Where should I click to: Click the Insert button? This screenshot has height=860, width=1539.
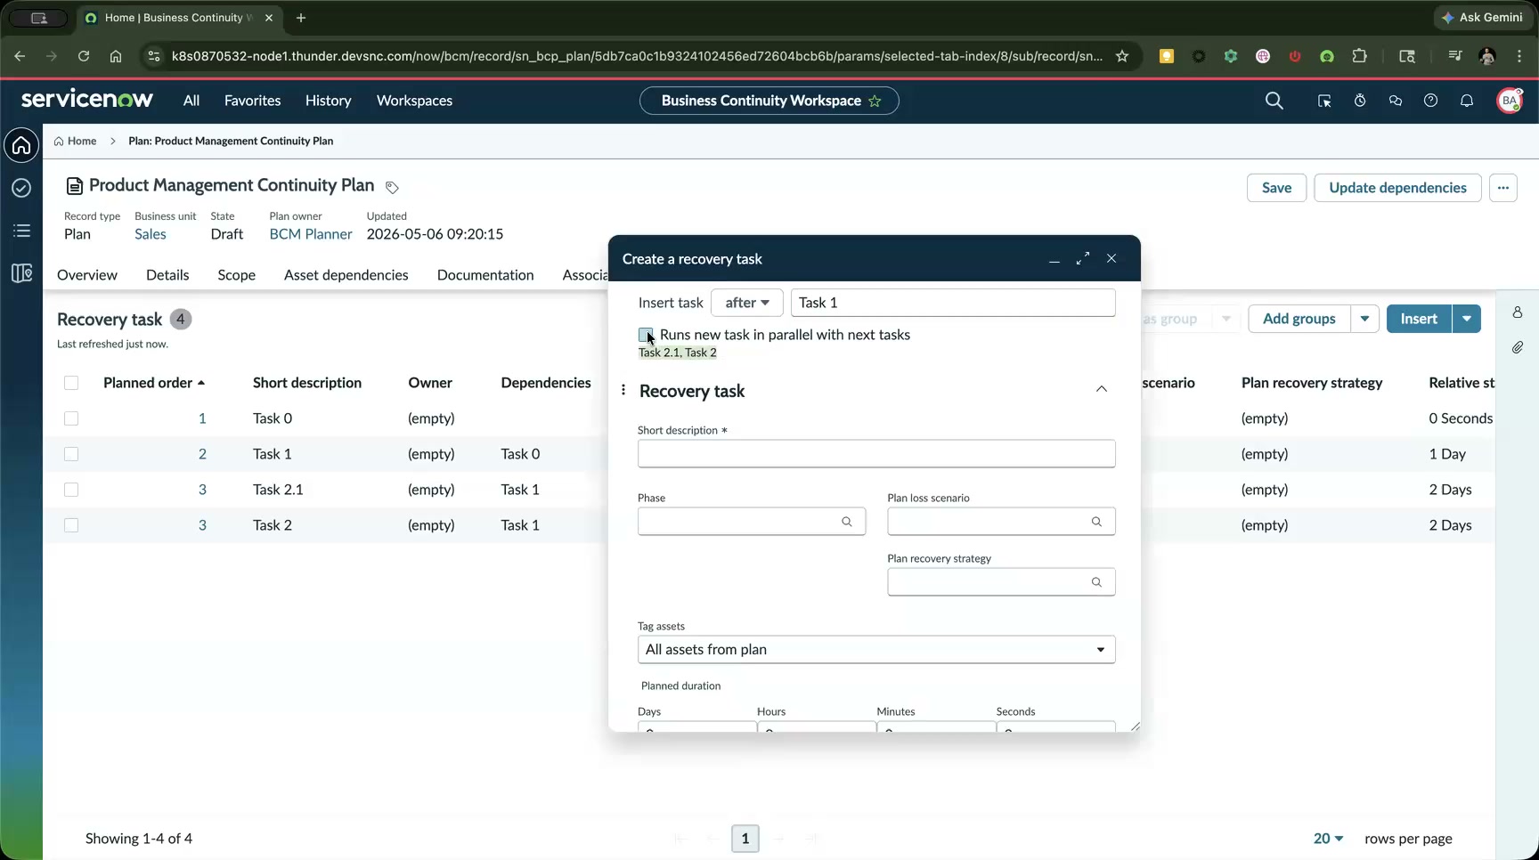point(1419,319)
